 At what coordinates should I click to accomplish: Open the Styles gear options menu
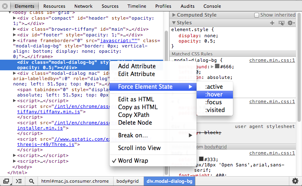click(291, 23)
